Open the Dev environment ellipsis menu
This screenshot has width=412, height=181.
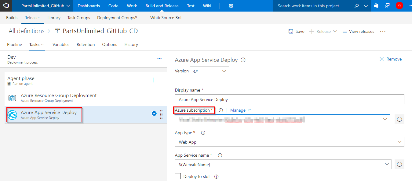[159, 59]
